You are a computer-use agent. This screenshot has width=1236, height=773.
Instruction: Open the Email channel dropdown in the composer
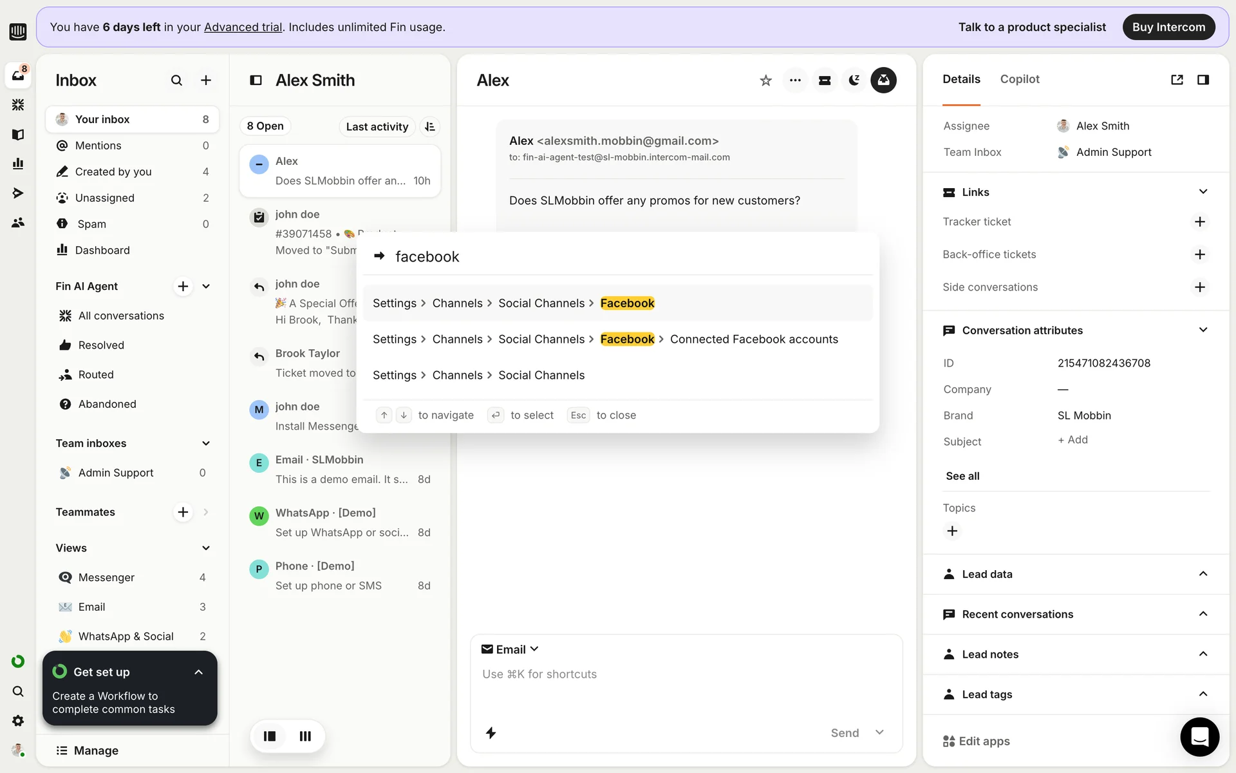pos(510,649)
